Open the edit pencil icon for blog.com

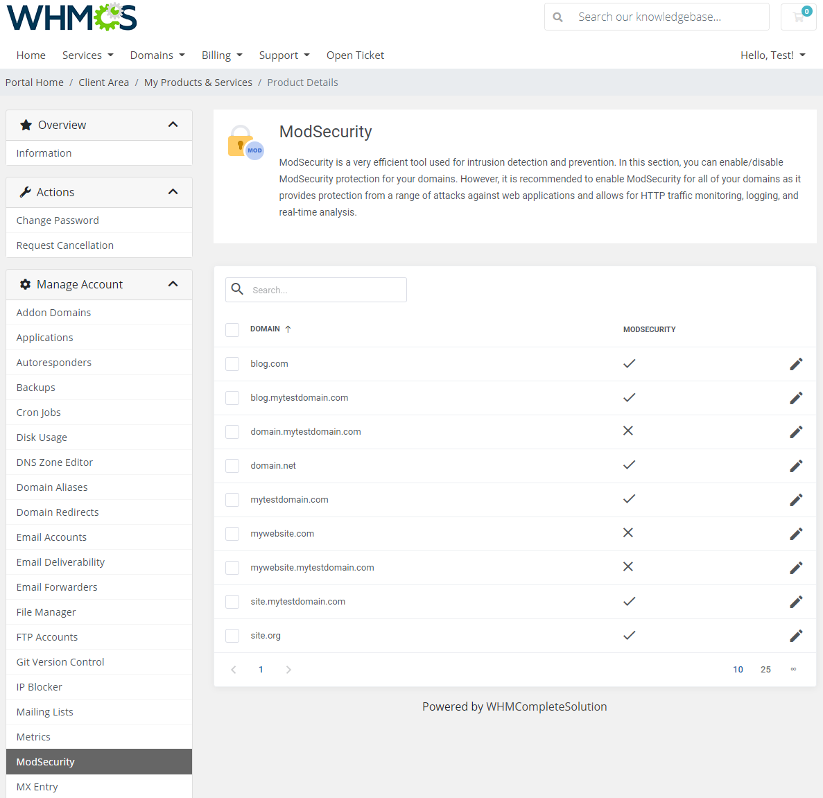[796, 363]
